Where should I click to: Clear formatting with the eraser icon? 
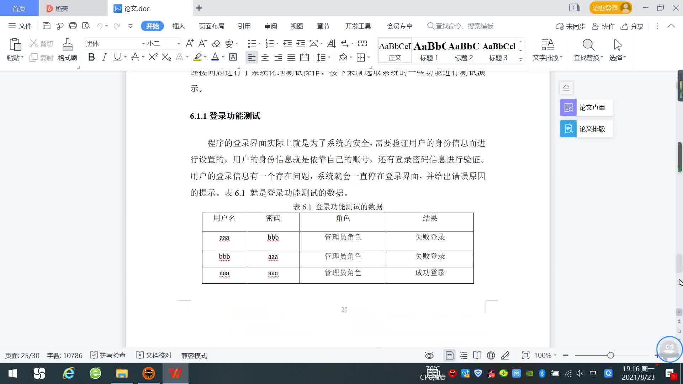[216, 43]
